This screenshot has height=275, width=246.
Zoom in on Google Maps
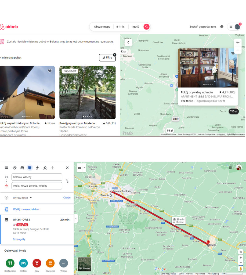(x=241, y=258)
